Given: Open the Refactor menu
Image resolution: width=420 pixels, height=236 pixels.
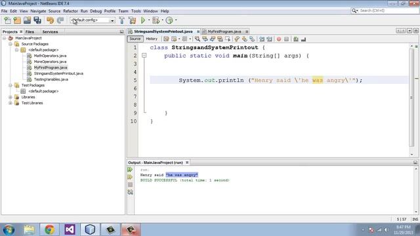Looking at the screenshot, I should (70, 11).
